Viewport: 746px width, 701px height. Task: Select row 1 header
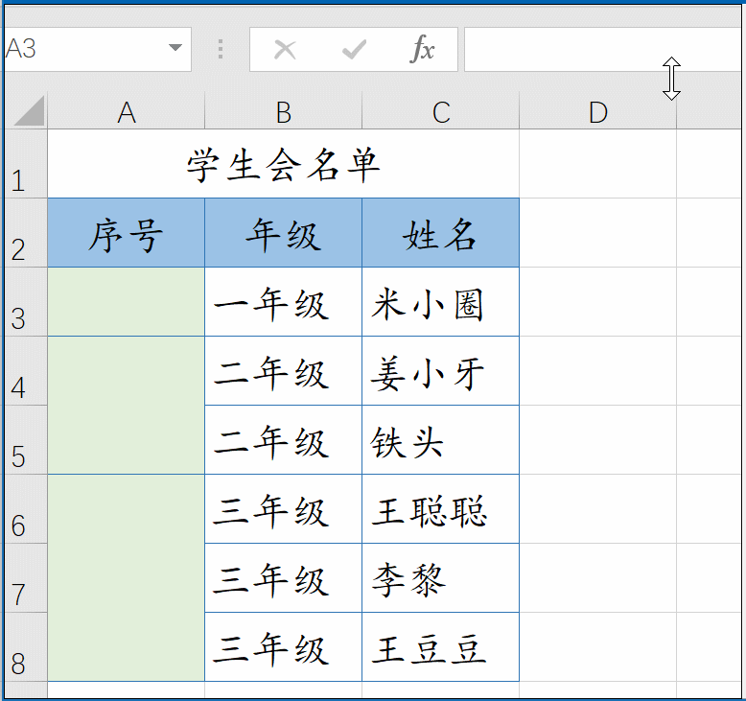coord(25,164)
